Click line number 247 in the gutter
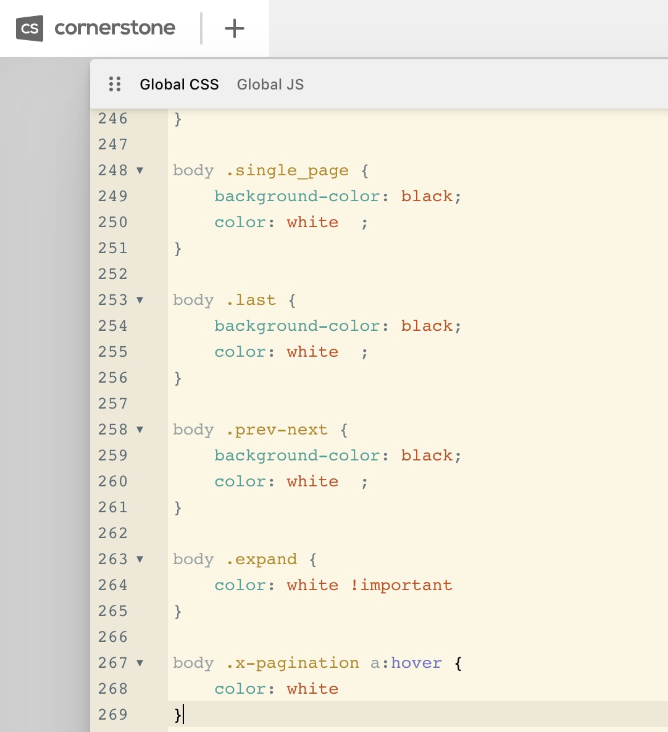The height and width of the screenshot is (732, 668). coord(113,144)
